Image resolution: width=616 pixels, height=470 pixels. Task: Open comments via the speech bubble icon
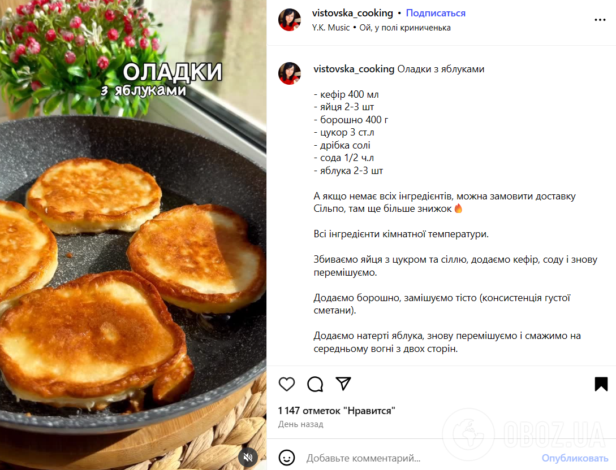315,384
